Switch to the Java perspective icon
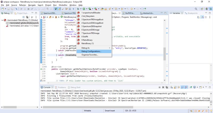Viewport: 213px width, 113px height. (207, 9)
